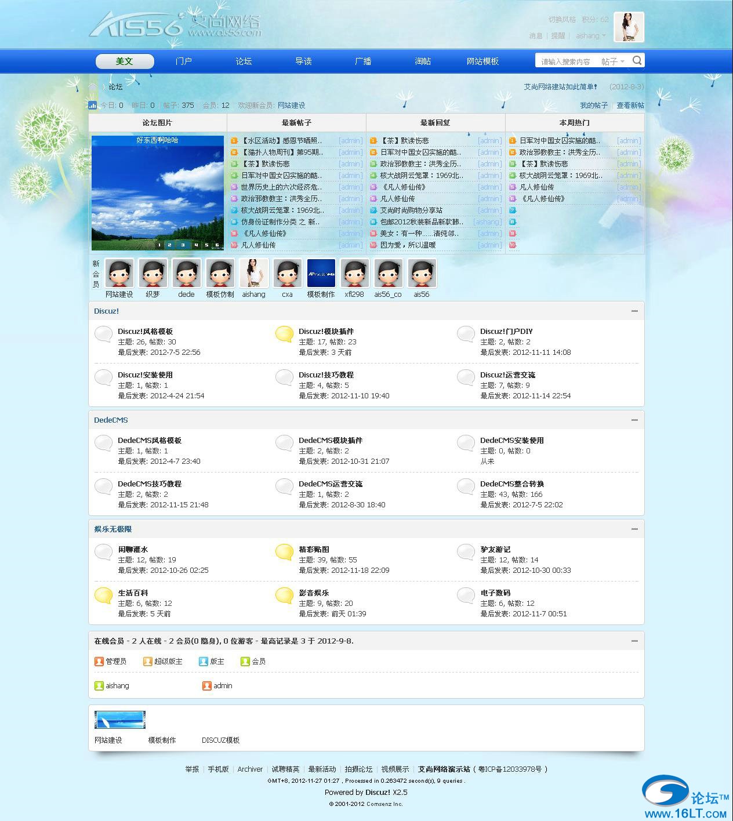Screen dimensions: 733x821
Task: Click the 生活百科 forum bubble icon
Action: pyautogui.click(x=103, y=596)
